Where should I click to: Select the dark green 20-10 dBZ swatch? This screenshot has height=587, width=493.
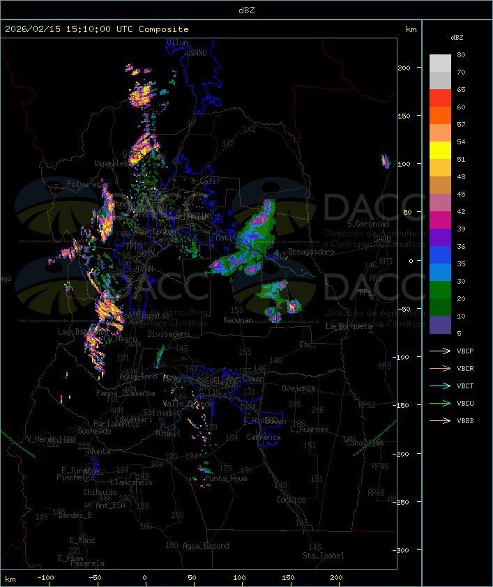coord(440,307)
